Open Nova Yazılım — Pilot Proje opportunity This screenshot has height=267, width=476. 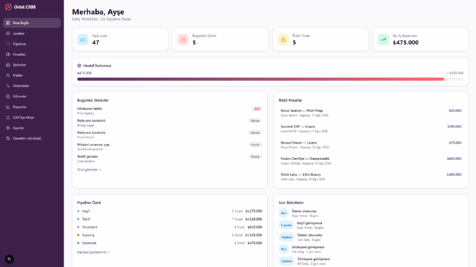coord(371,113)
